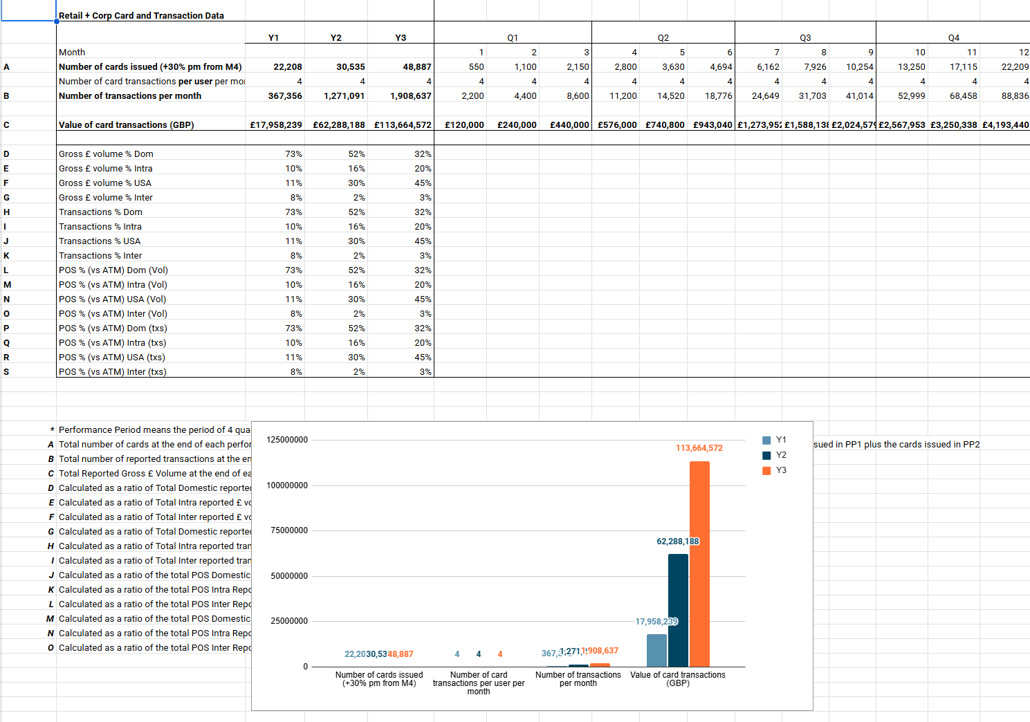Click the Y2 legend color swatch

tap(766, 456)
